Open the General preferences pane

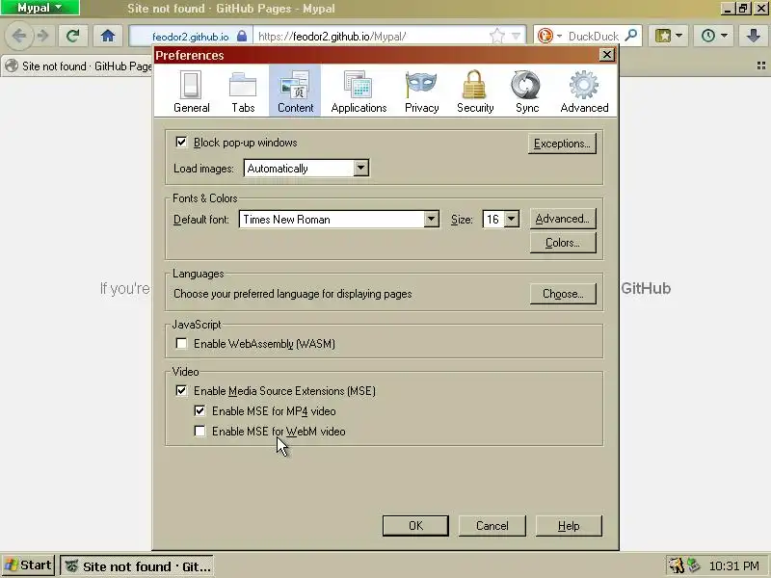[x=191, y=92]
